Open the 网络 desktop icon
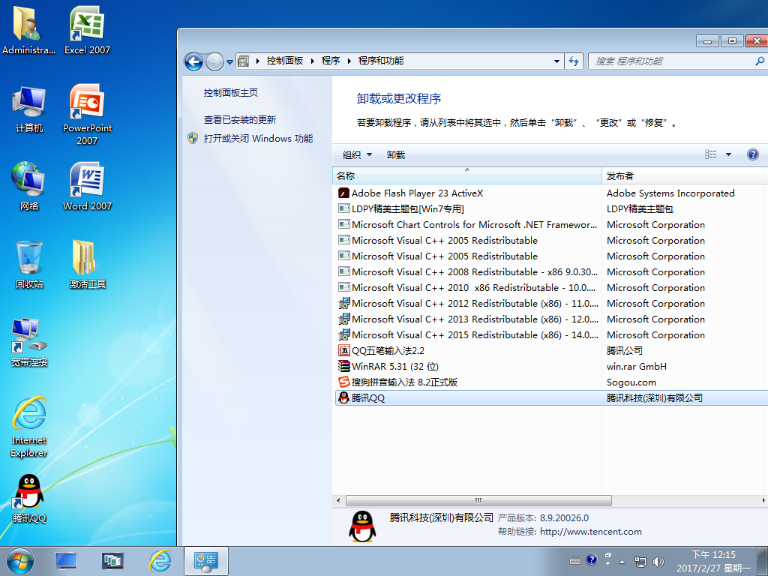The width and height of the screenshot is (768, 576). click(29, 186)
